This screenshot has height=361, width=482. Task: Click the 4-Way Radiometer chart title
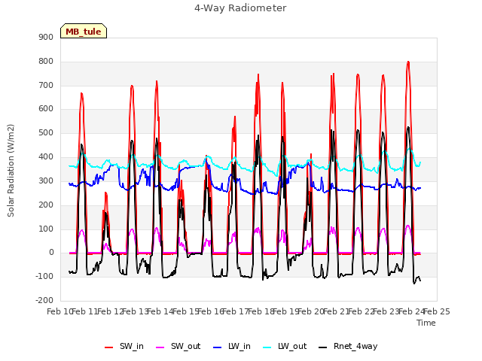point(240,8)
